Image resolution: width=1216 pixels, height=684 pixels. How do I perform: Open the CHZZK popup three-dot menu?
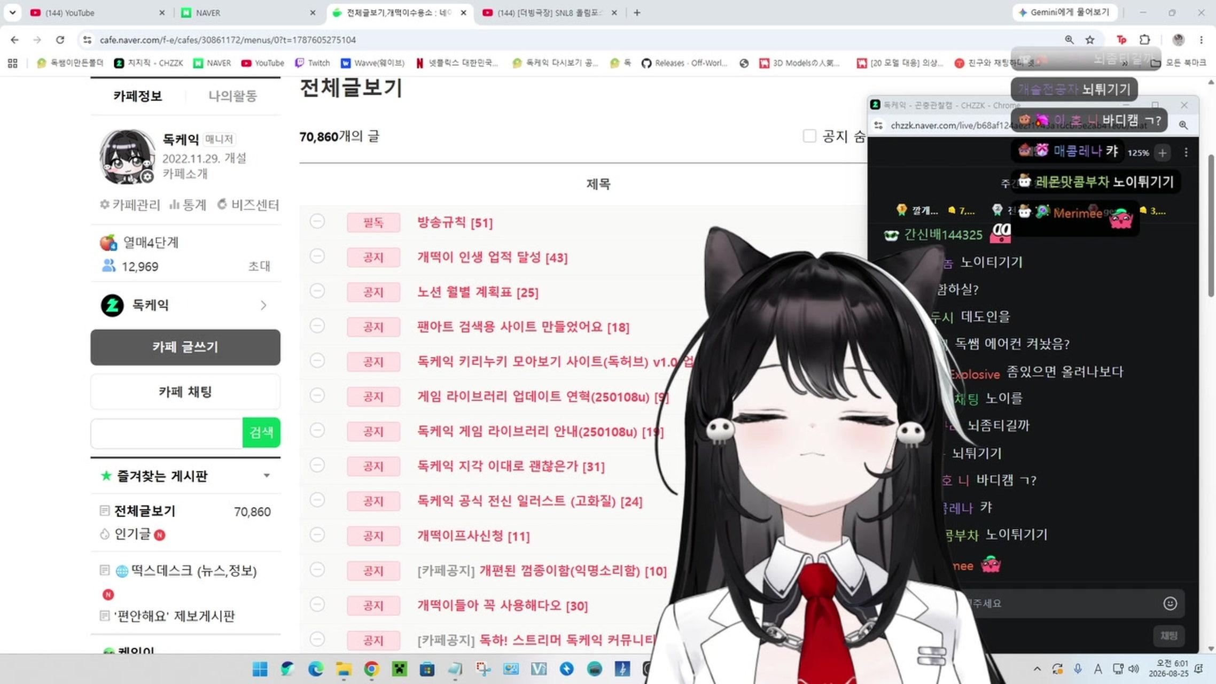click(1186, 153)
